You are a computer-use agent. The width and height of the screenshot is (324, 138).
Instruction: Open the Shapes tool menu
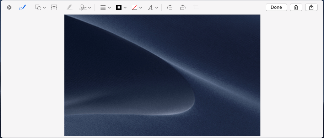point(38,8)
